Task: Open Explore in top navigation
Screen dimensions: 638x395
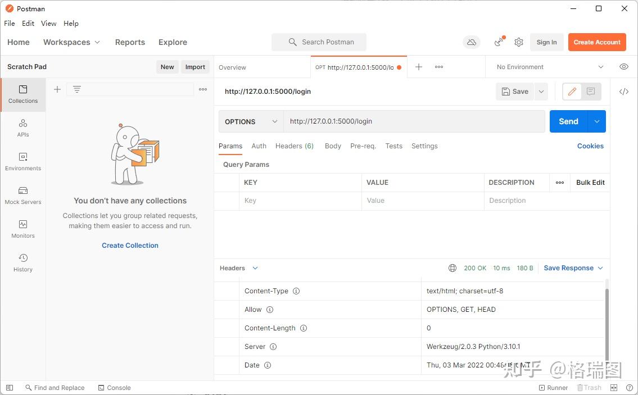Action: coord(173,42)
